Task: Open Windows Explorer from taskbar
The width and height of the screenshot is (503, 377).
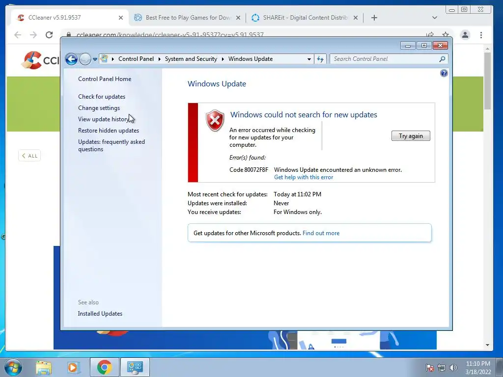Action: coord(44,367)
